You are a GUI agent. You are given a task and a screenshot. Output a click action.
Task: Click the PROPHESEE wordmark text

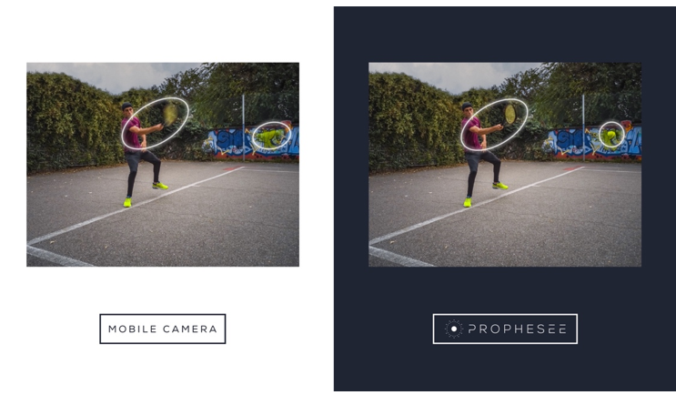[x=517, y=329]
